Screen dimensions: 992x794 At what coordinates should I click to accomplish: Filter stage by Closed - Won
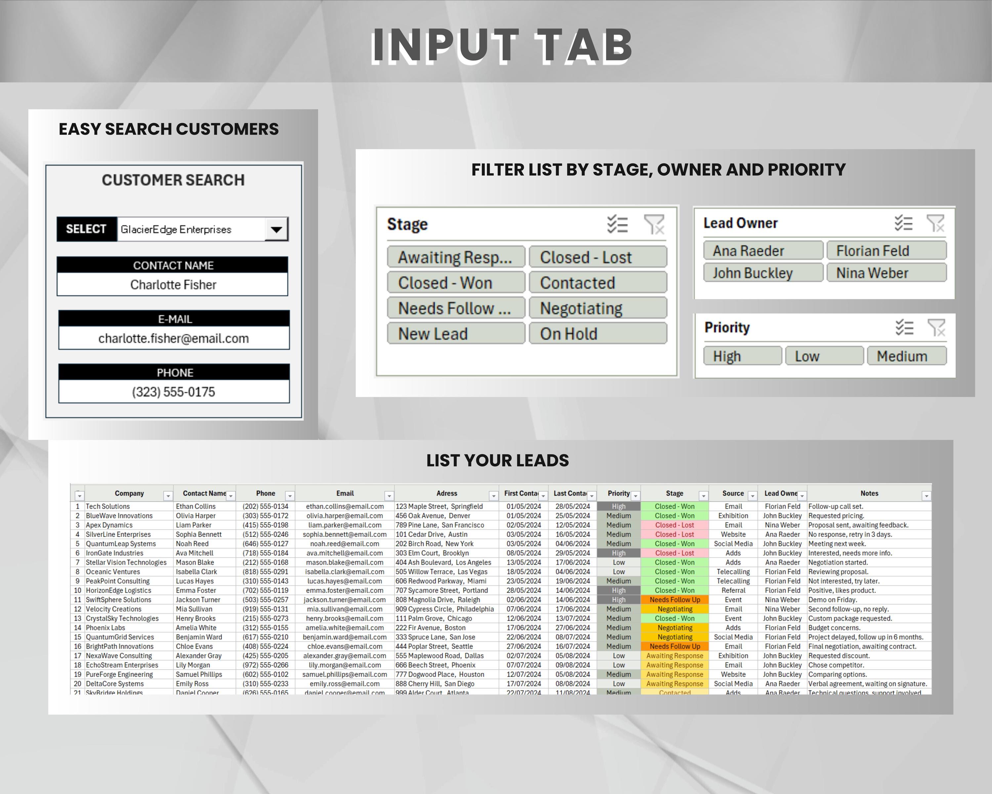tap(456, 283)
